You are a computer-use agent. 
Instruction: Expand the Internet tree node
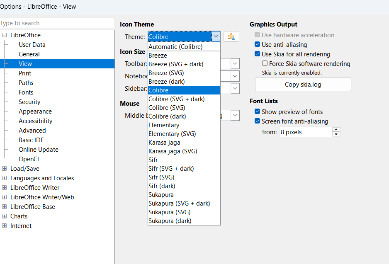[x=4, y=226]
